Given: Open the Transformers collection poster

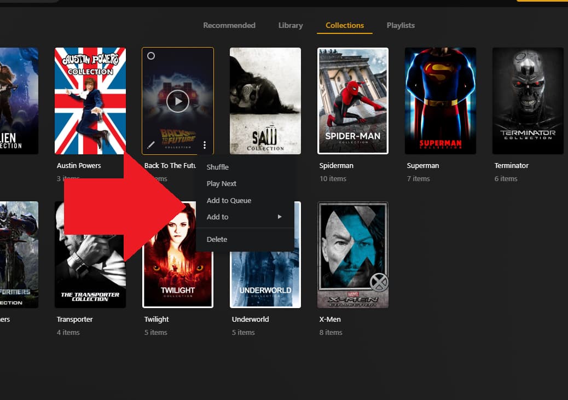Looking at the screenshot, I should (x=19, y=254).
